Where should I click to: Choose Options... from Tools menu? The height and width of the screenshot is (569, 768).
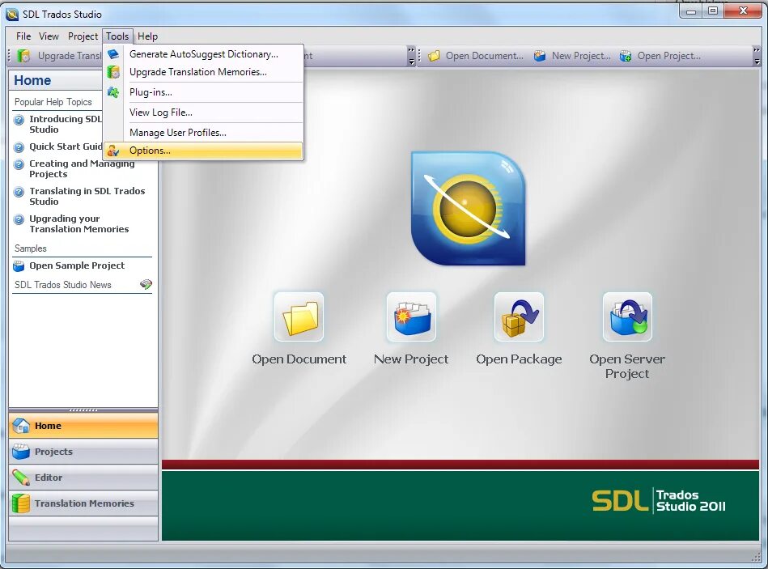pyautogui.click(x=204, y=151)
